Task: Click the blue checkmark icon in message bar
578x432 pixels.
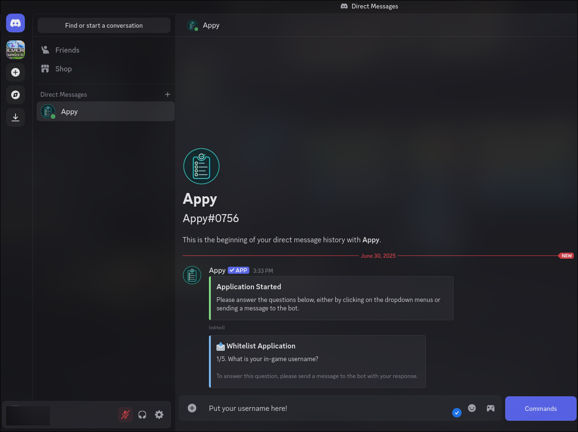Action: click(457, 413)
